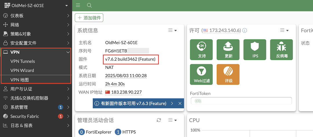Click the serial number FG6H1ETB
The height and width of the screenshot is (137, 313).
coord(116,51)
